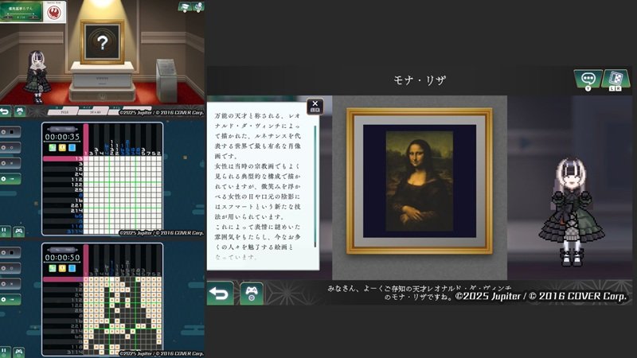Use green hint item in 00:00:35 puzzle
The height and width of the screenshot is (358, 637).
[53, 148]
